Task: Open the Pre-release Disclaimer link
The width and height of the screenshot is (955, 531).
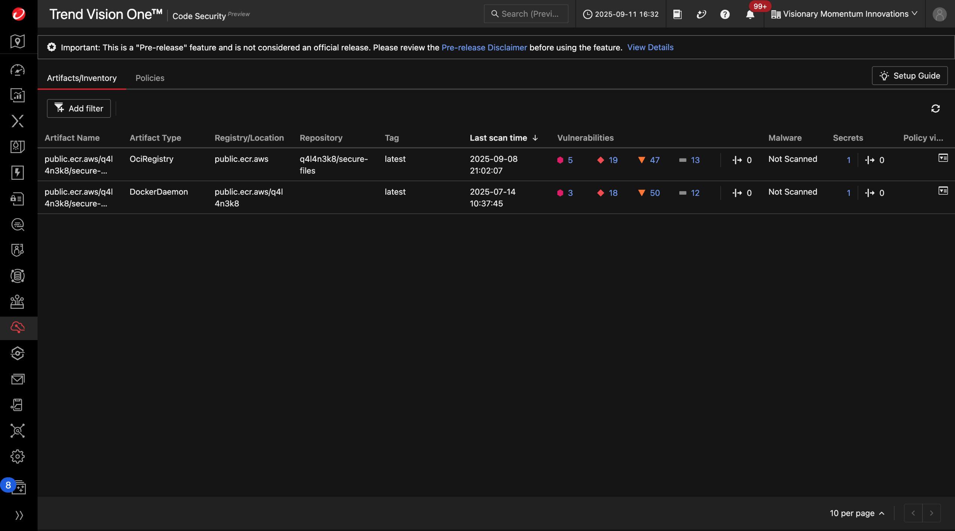Action: [484, 47]
